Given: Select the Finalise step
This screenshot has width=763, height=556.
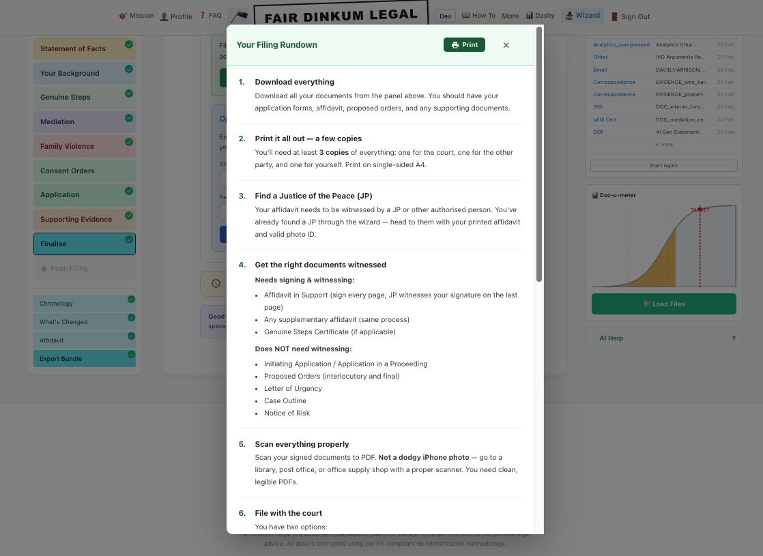Looking at the screenshot, I should click(x=85, y=244).
